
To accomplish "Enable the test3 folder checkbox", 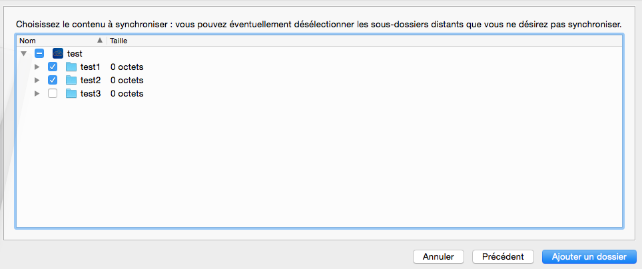I will [53, 93].
